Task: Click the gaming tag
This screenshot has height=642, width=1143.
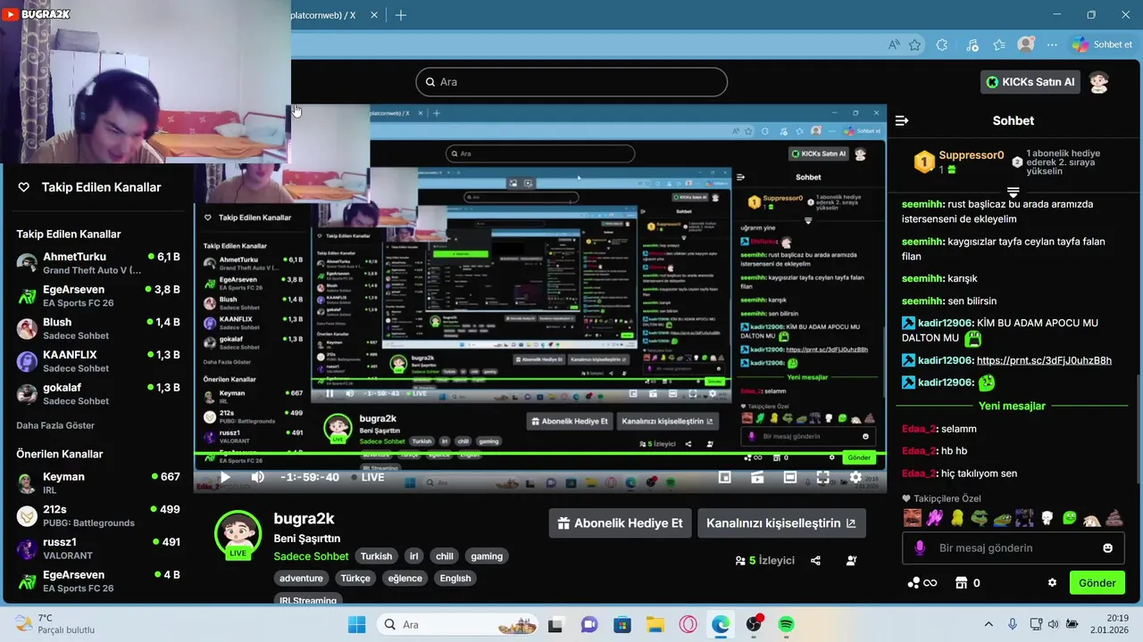Action: click(x=487, y=556)
